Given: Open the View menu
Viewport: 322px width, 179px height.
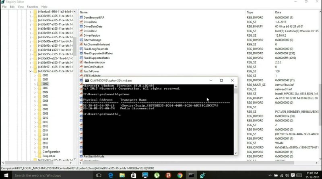Looking at the screenshot, I should [x=21, y=7].
